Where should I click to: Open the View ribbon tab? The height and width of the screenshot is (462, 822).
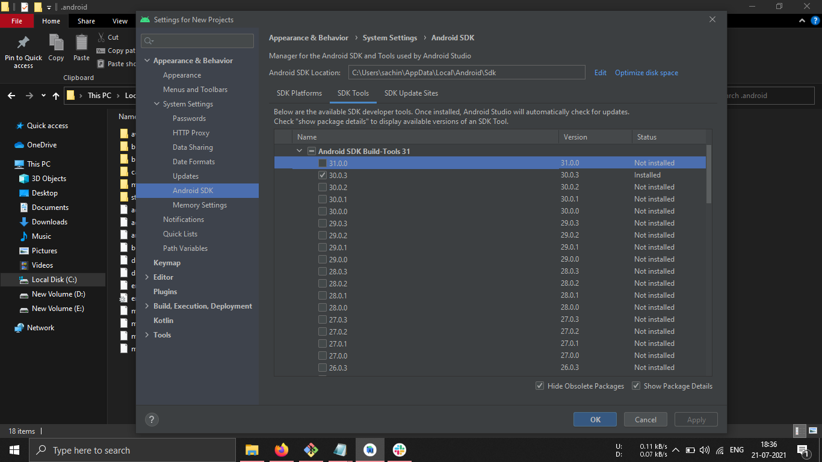pos(120,21)
